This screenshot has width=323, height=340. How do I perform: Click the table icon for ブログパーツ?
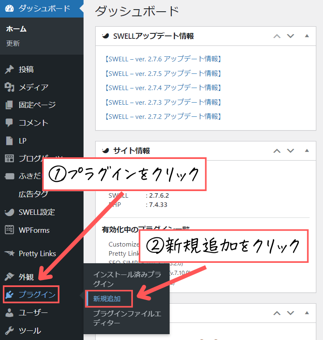(x=9, y=158)
